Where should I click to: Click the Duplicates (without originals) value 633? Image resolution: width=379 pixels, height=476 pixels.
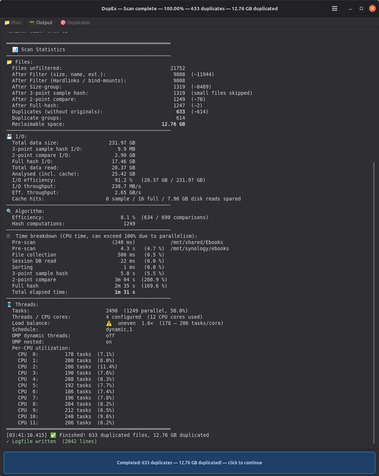tap(181, 112)
